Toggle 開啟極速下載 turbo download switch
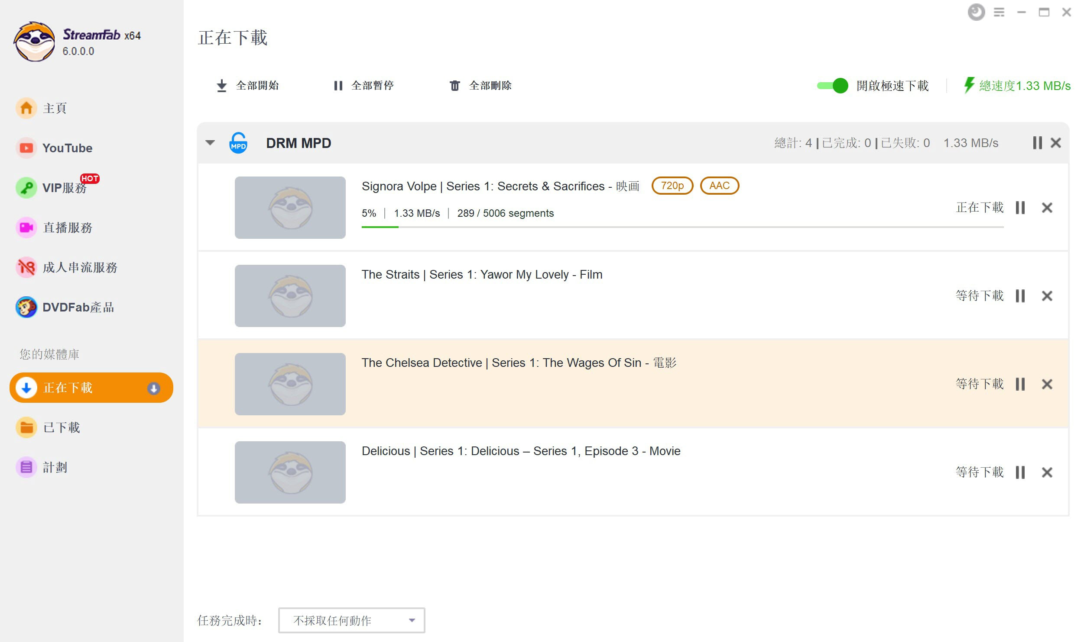The width and height of the screenshot is (1084, 642). [x=832, y=86]
